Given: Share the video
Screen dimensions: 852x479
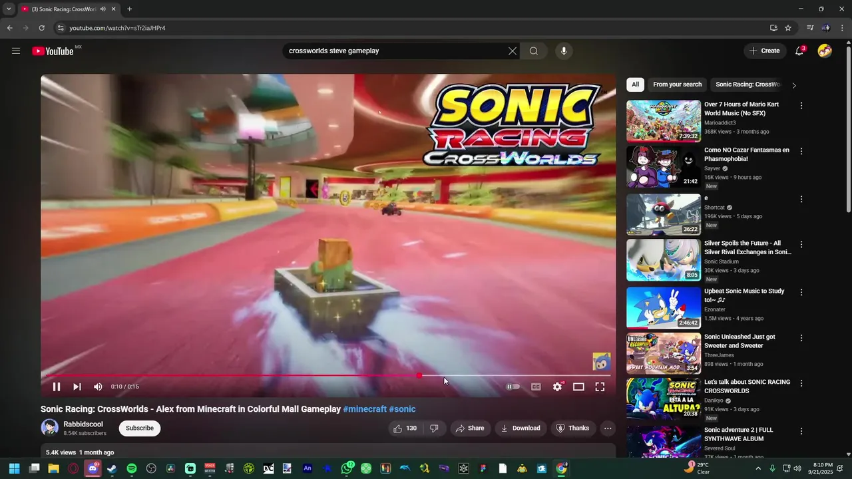Looking at the screenshot, I should click(x=470, y=428).
